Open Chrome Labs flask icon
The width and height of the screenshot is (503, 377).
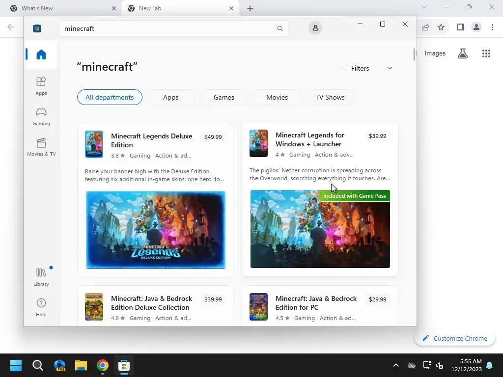point(463,53)
